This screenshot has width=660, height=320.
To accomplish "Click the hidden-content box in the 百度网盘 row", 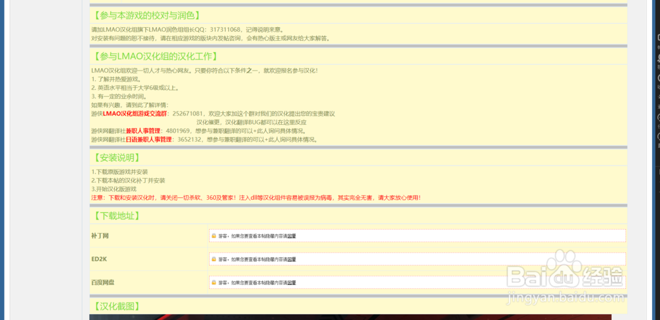I will coord(417,282).
